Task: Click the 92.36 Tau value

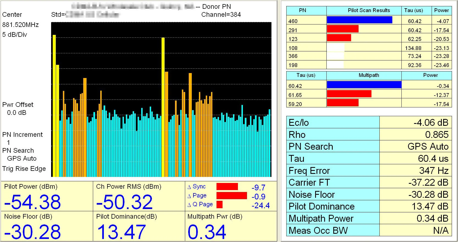Action: 415,65
